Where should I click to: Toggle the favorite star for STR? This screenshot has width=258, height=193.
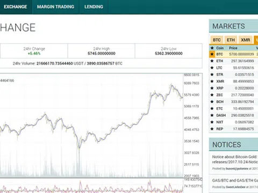[212, 75]
